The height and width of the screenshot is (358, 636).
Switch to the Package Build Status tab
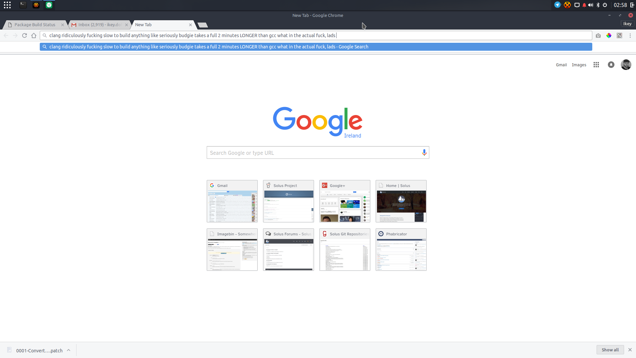pos(35,25)
